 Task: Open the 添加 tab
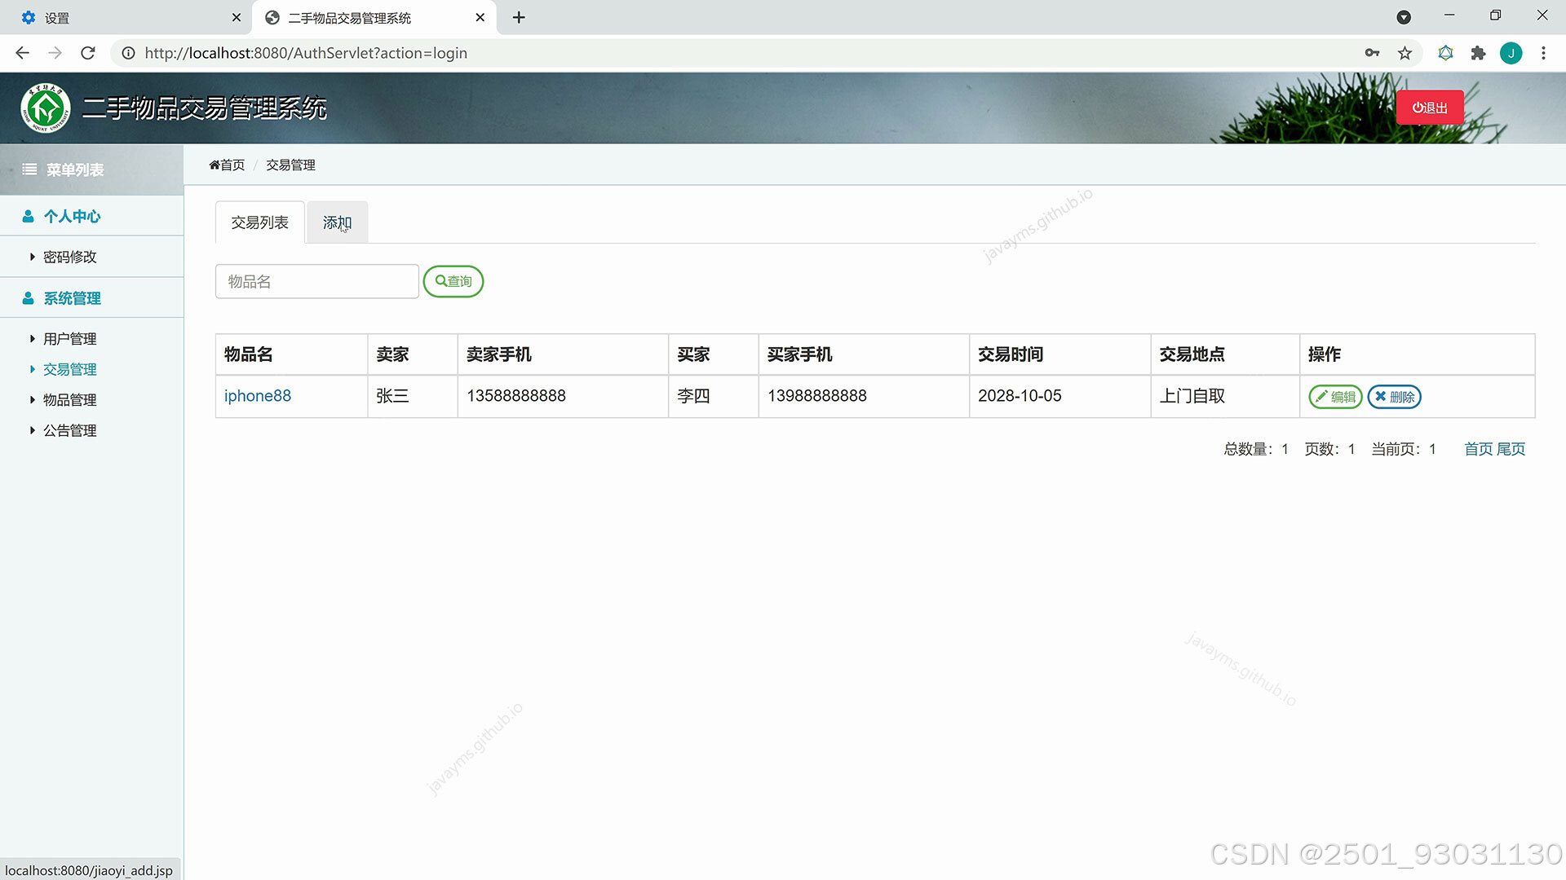337,222
